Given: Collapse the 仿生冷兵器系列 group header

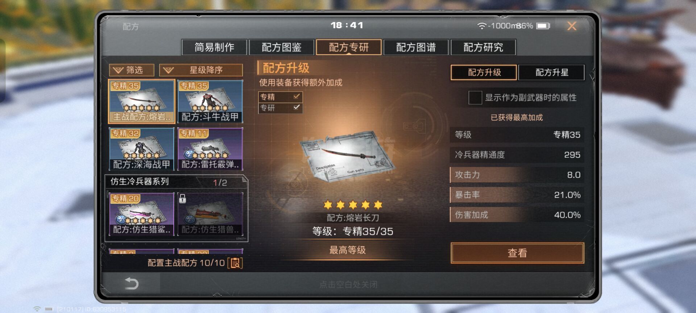Looking at the screenshot, I should click(177, 181).
